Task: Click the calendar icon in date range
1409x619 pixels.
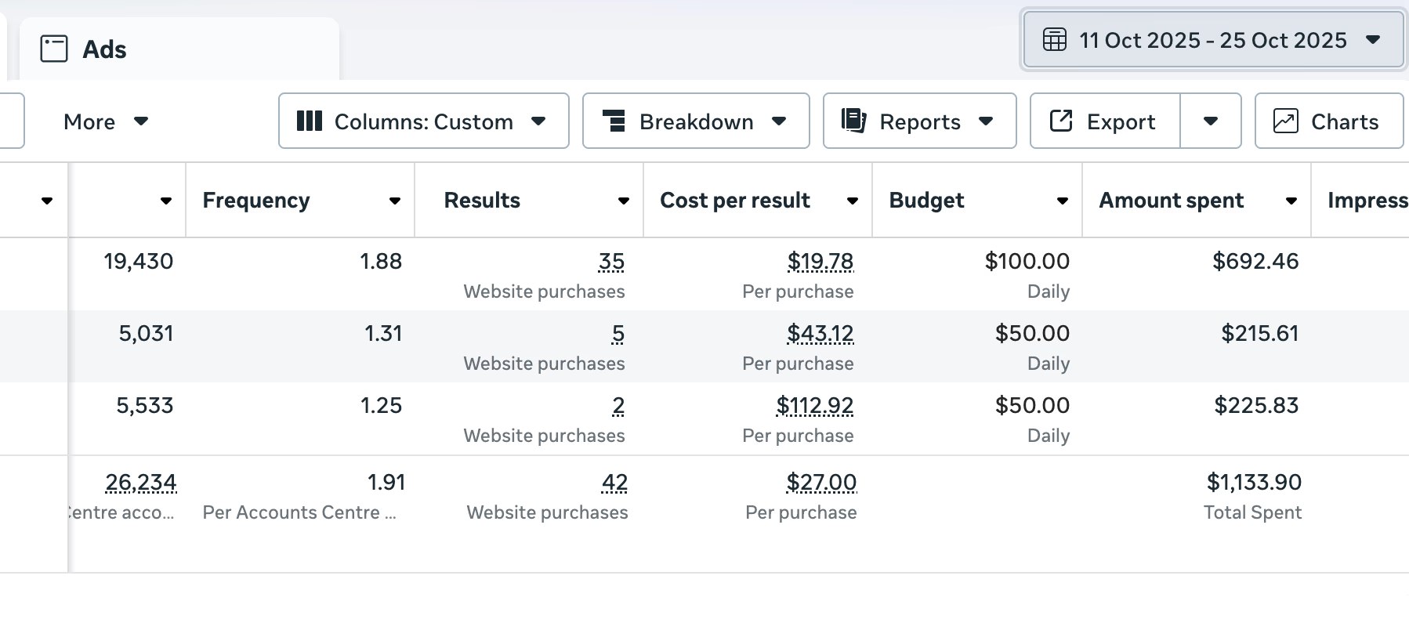Action: click(1055, 40)
